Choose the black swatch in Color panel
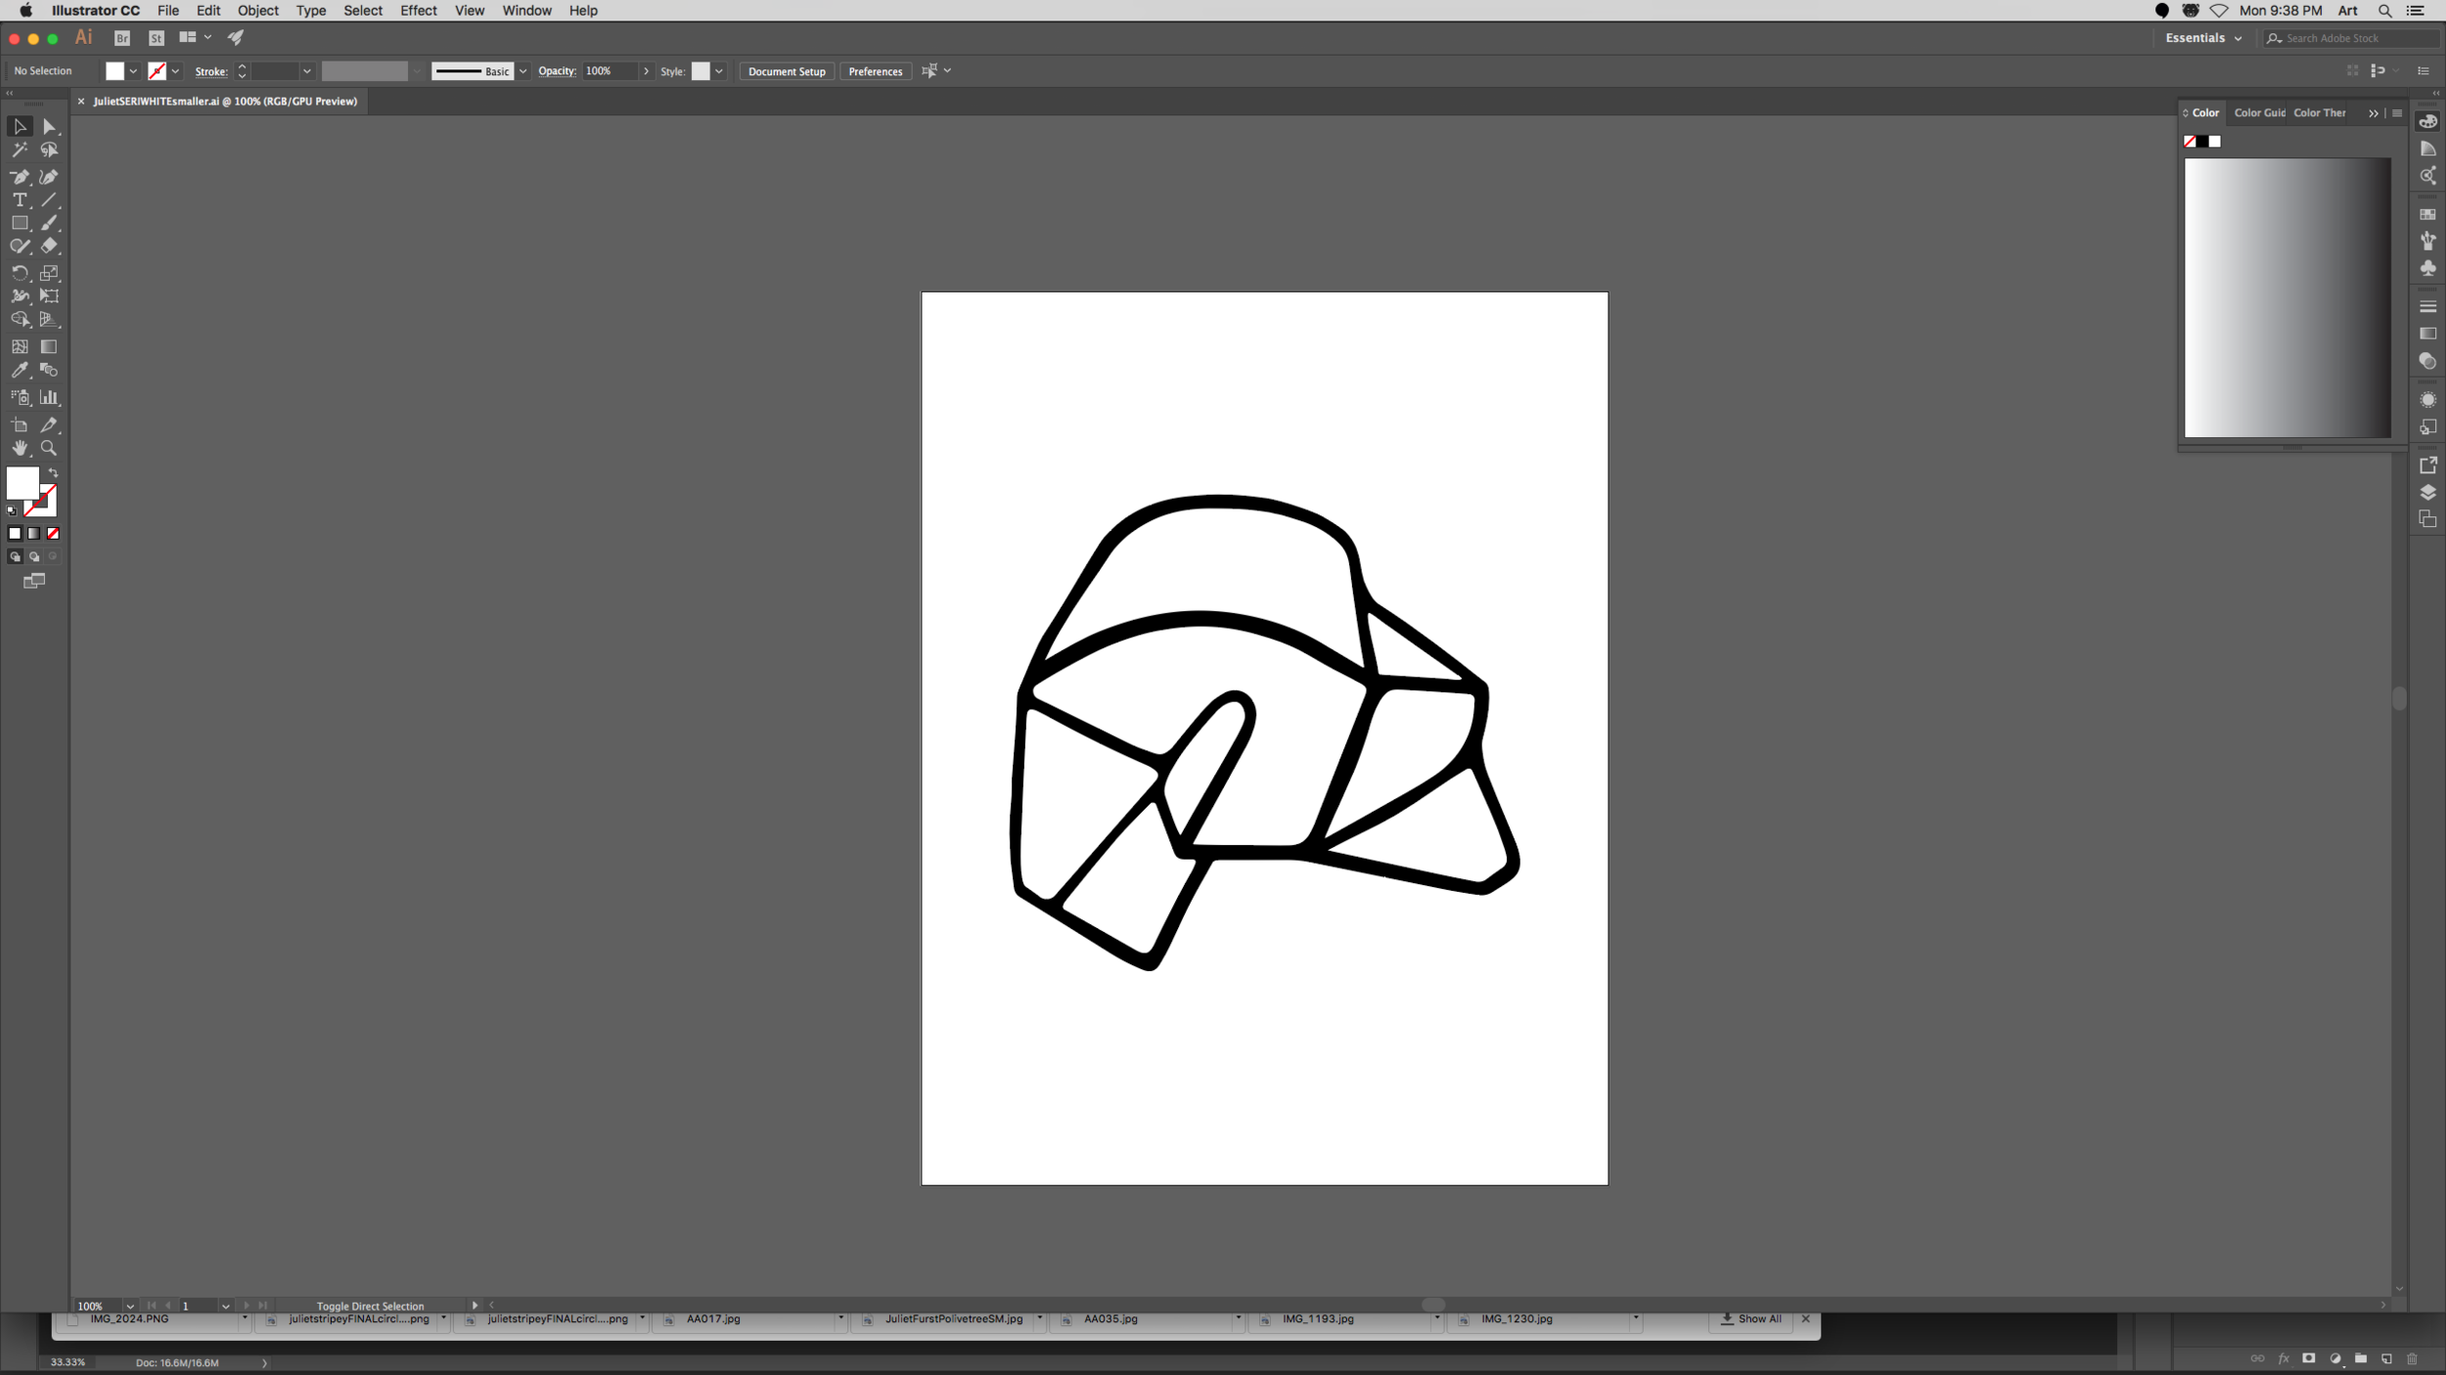Viewport: 2446px width, 1375px height. coord(2202,142)
